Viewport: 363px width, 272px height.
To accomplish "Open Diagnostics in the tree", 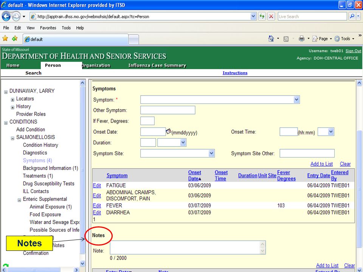I will tap(35, 153).
